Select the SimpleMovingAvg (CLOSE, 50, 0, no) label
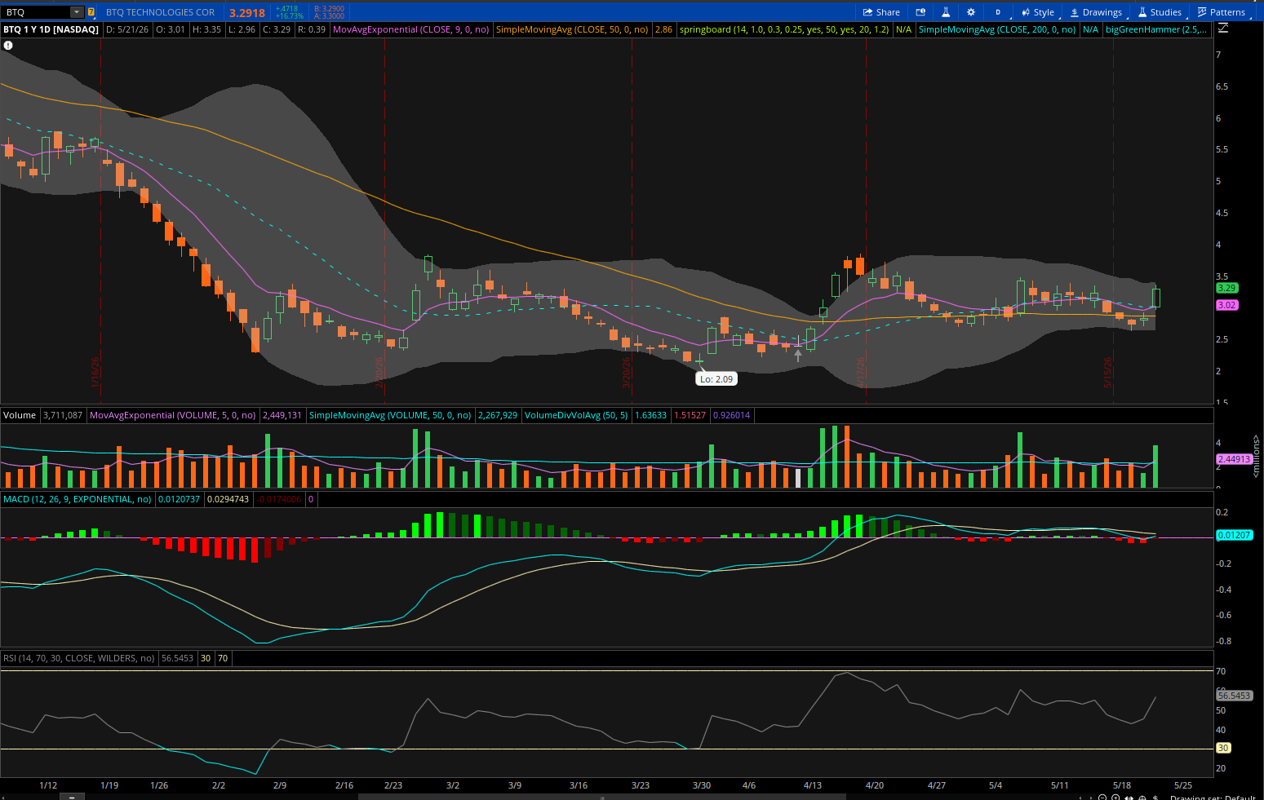Viewport: 1264px width, 800px height. (x=572, y=29)
